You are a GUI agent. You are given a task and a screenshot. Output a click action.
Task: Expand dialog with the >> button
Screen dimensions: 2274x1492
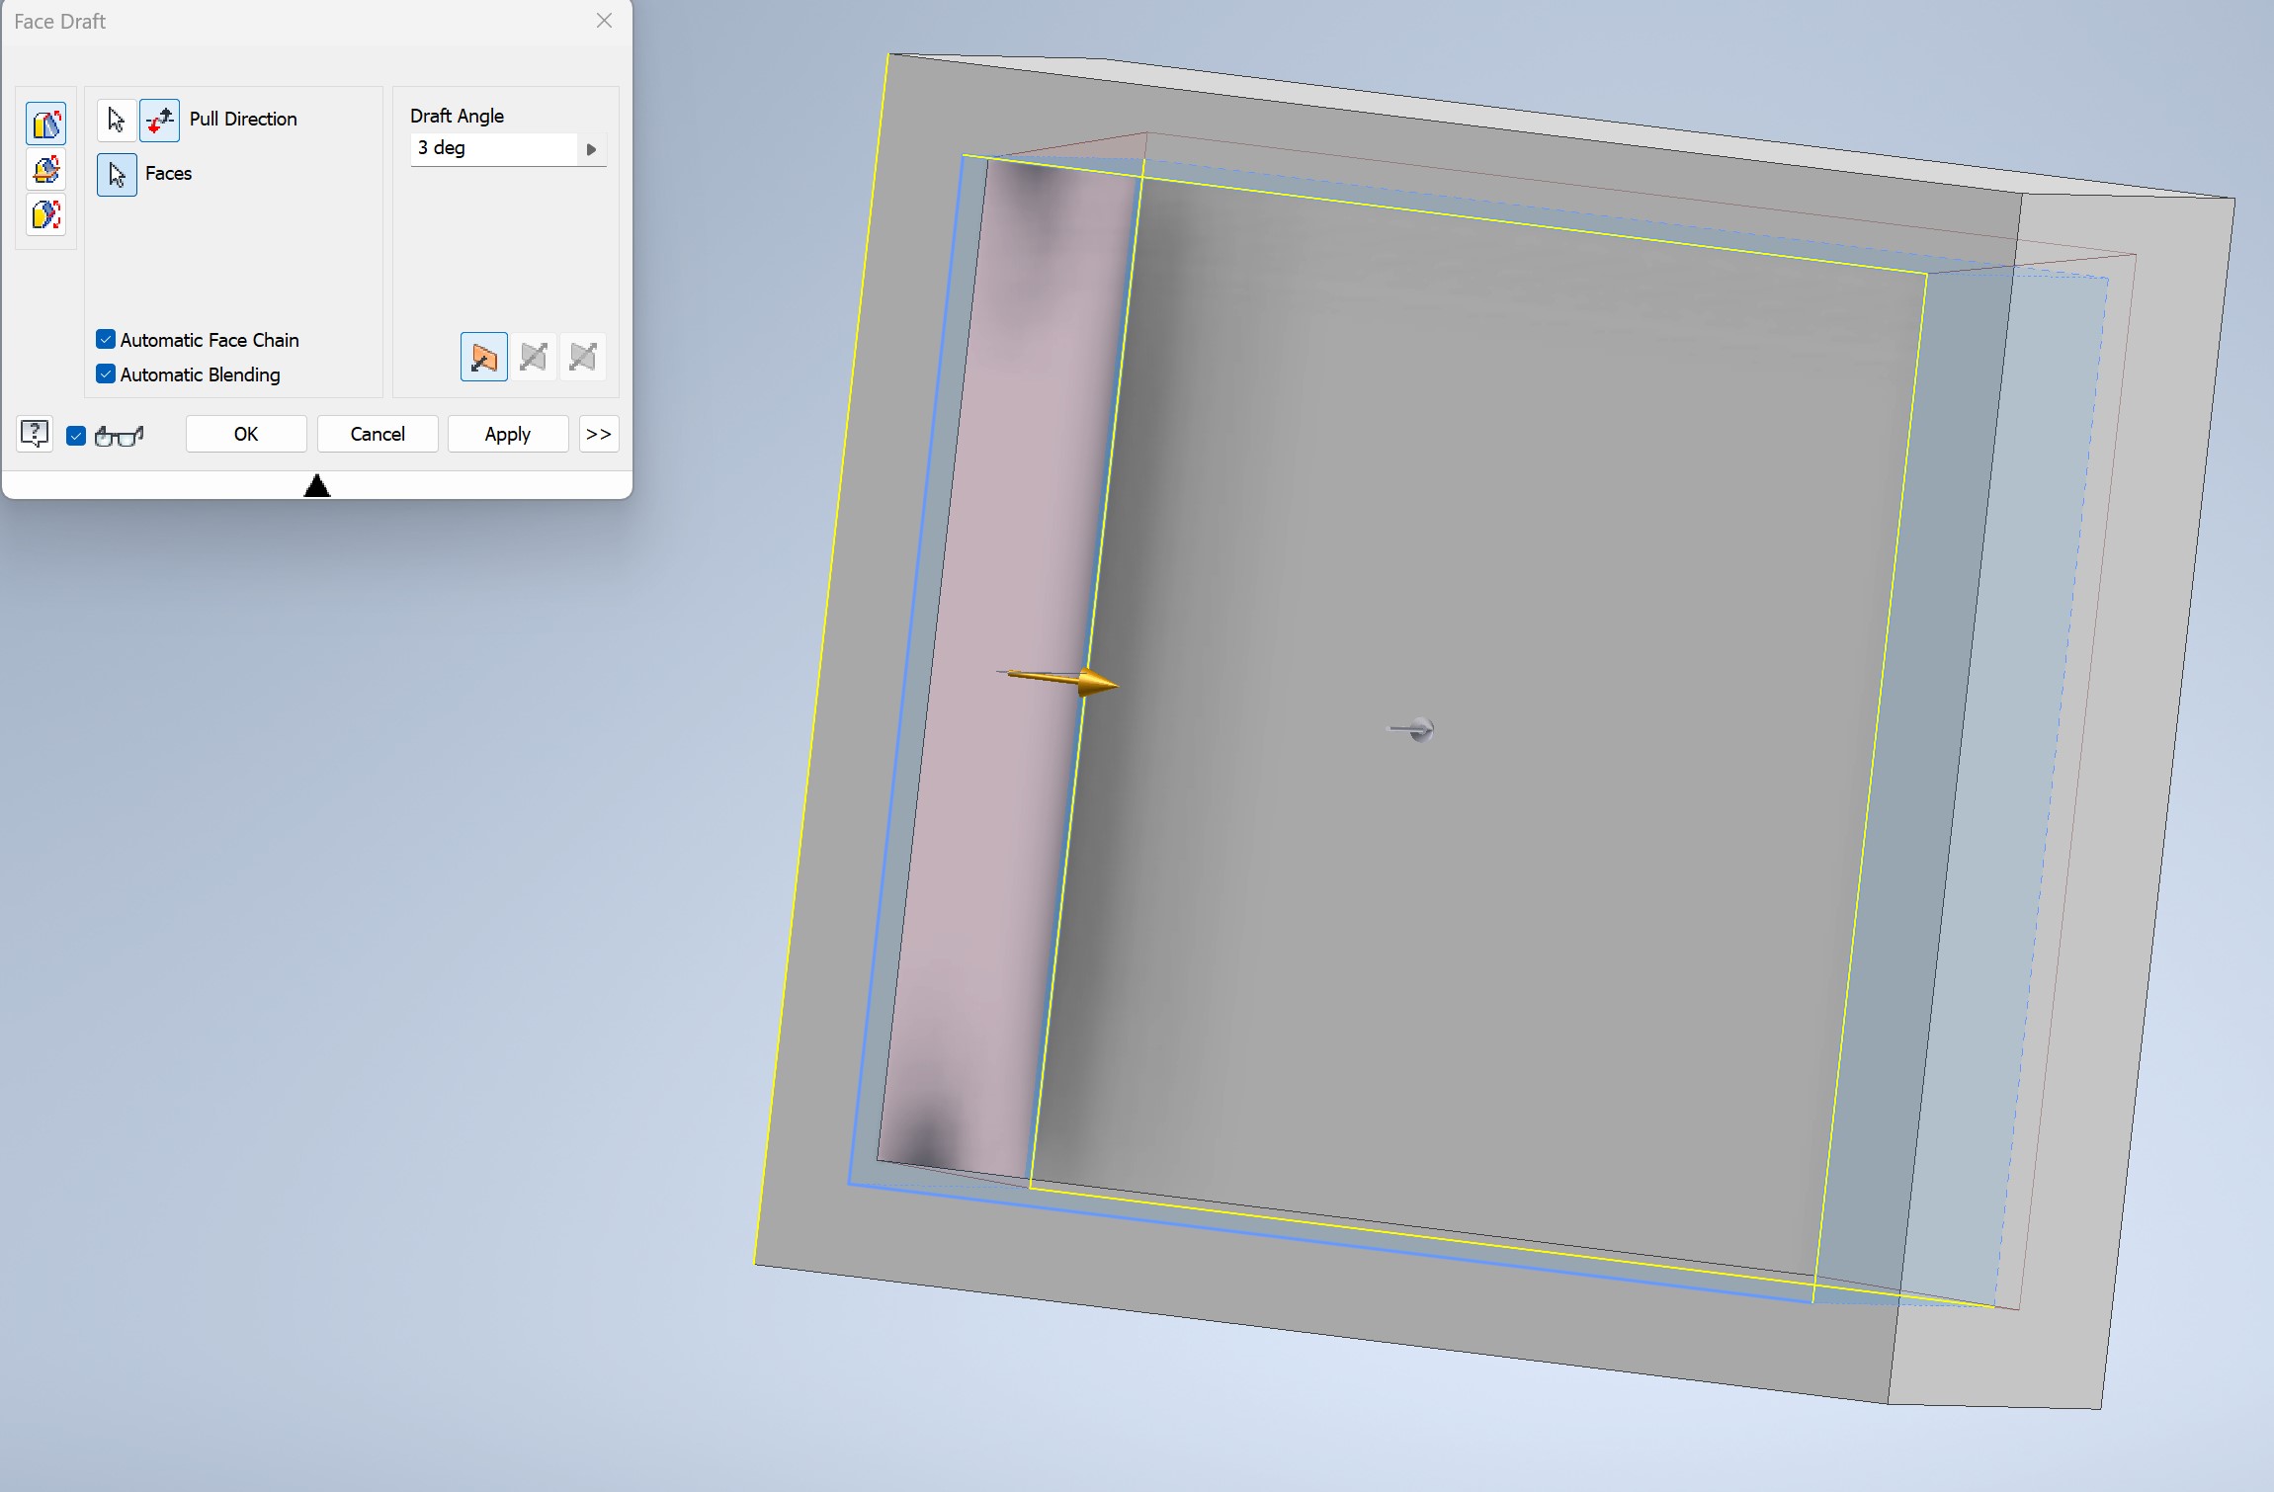click(x=599, y=434)
